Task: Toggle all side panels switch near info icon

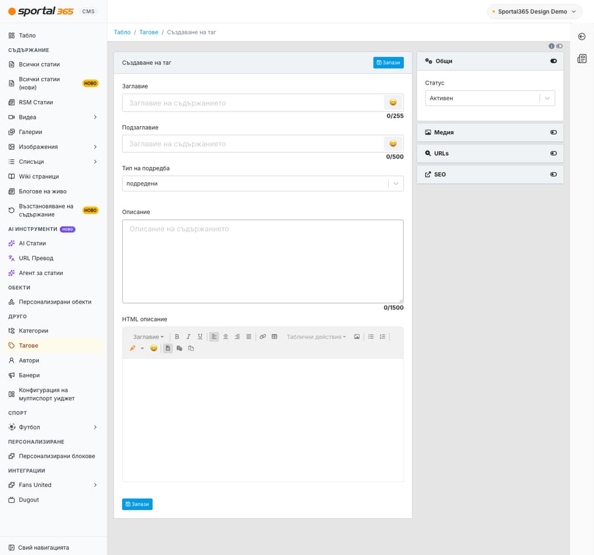Action: pyautogui.click(x=560, y=46)
